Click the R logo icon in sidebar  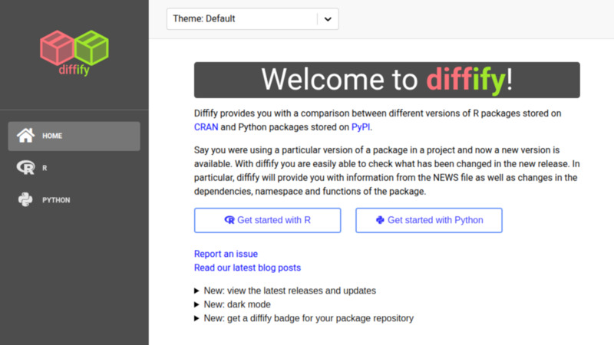26,168
